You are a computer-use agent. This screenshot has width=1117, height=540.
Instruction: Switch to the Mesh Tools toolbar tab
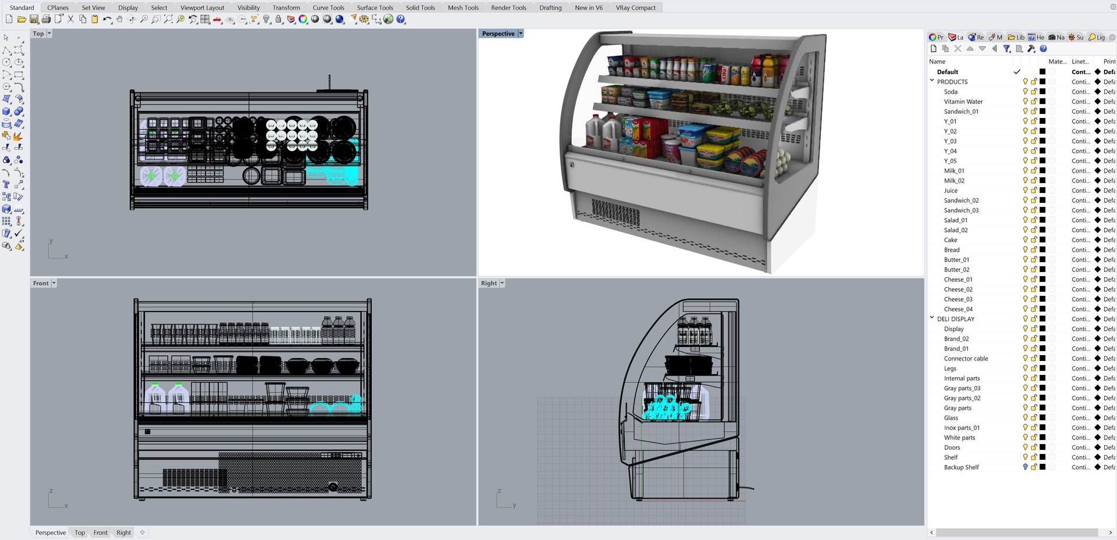[463, 8]
